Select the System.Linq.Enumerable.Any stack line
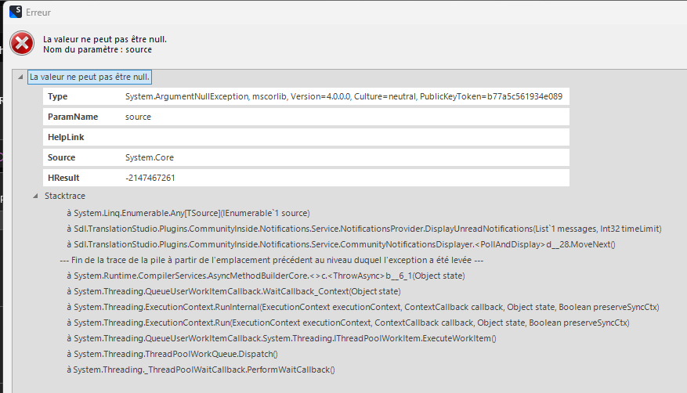 (x=189, y=213)
